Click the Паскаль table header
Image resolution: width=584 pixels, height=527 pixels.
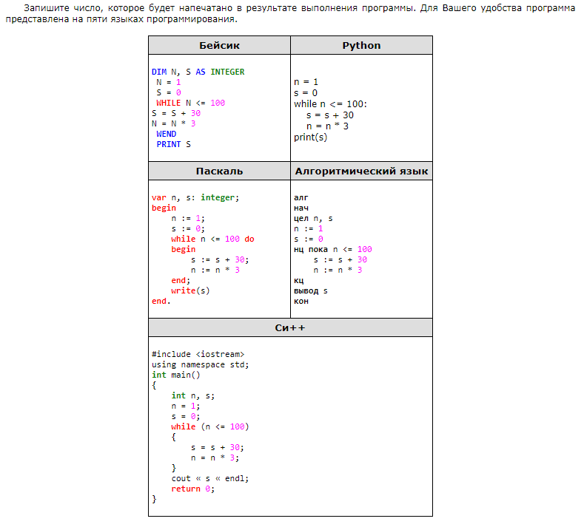219,171
